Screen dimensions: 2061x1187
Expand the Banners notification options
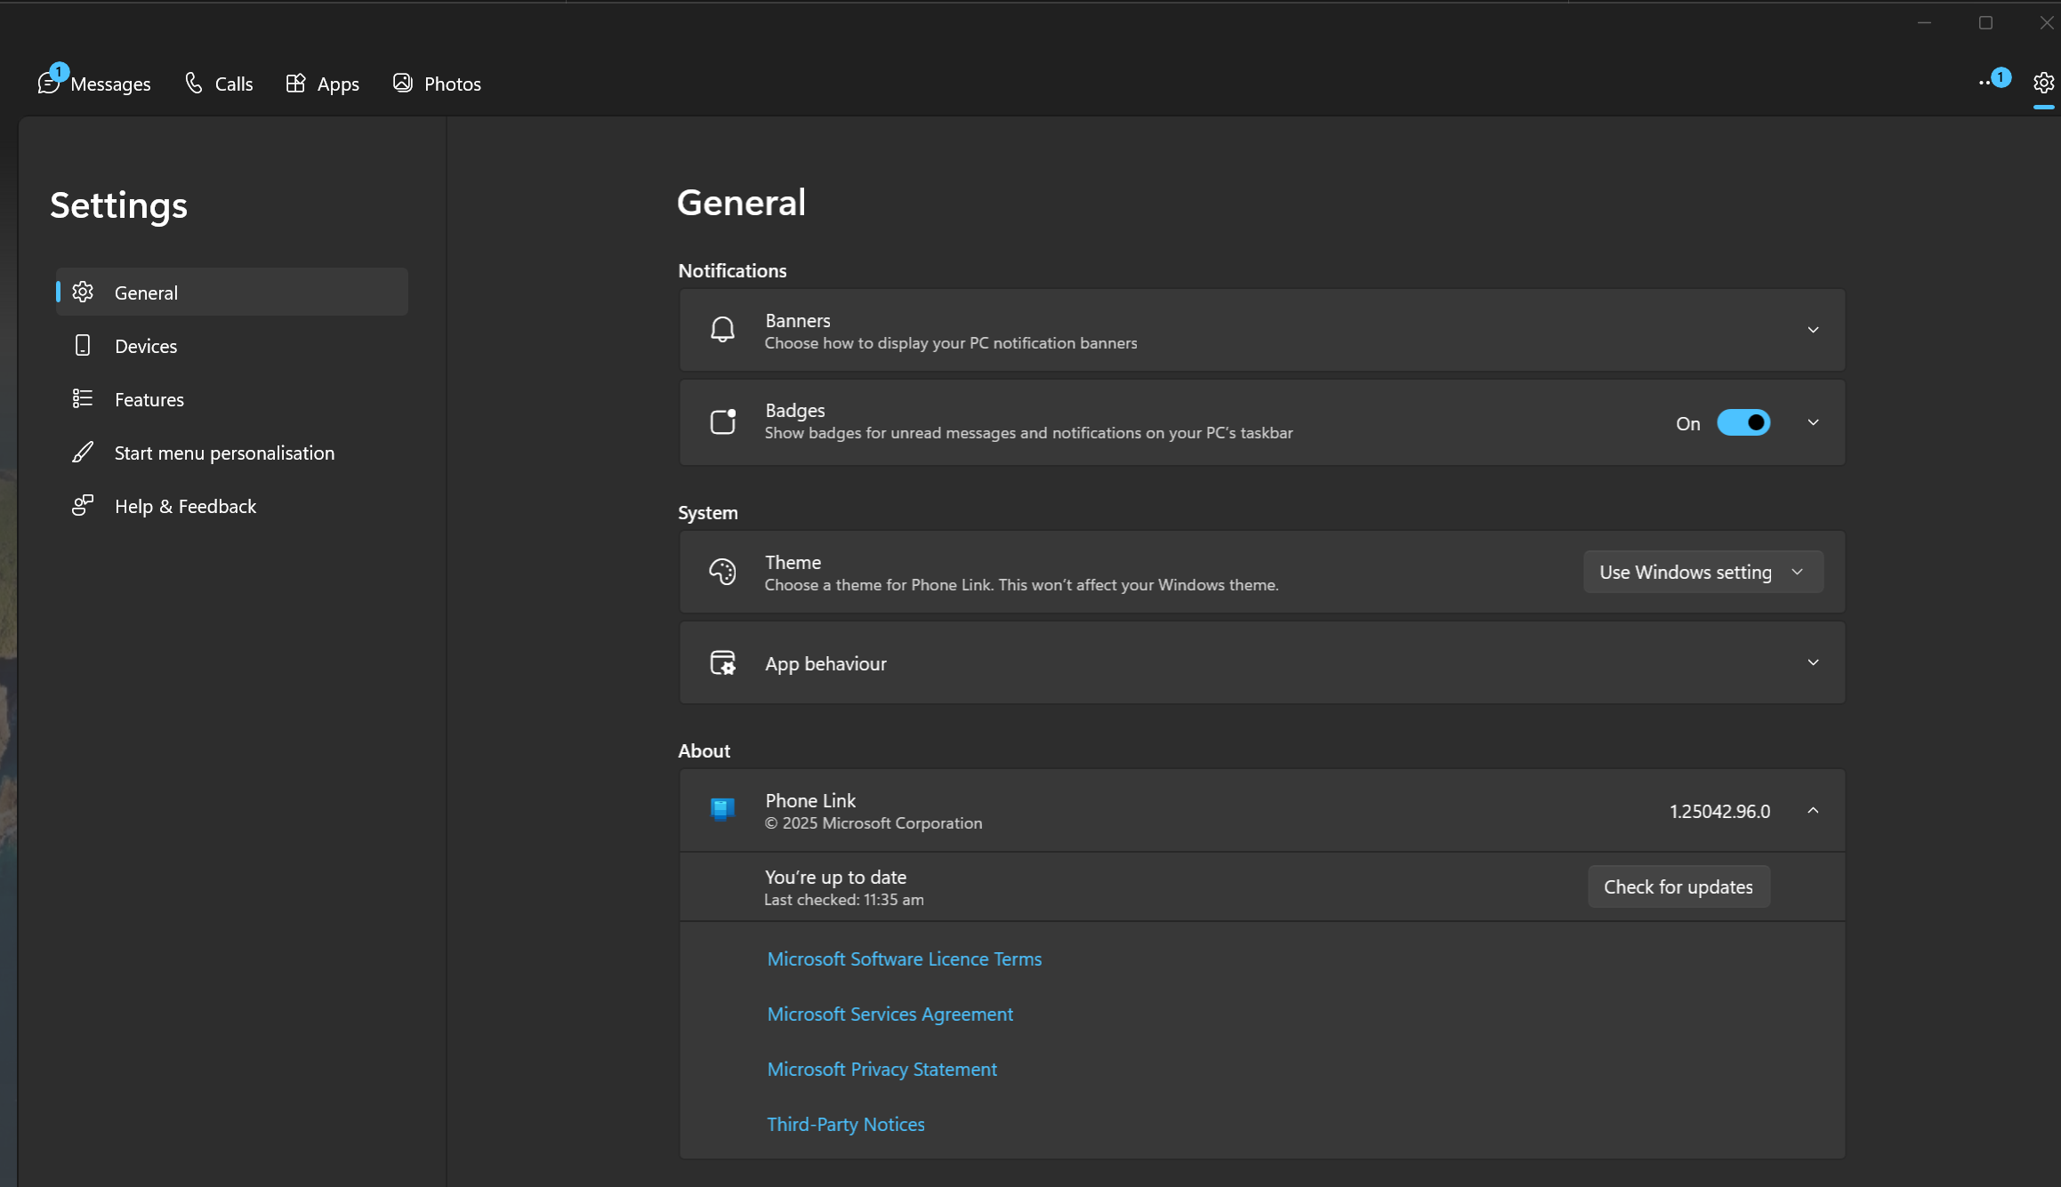[x=1813, y=330]
